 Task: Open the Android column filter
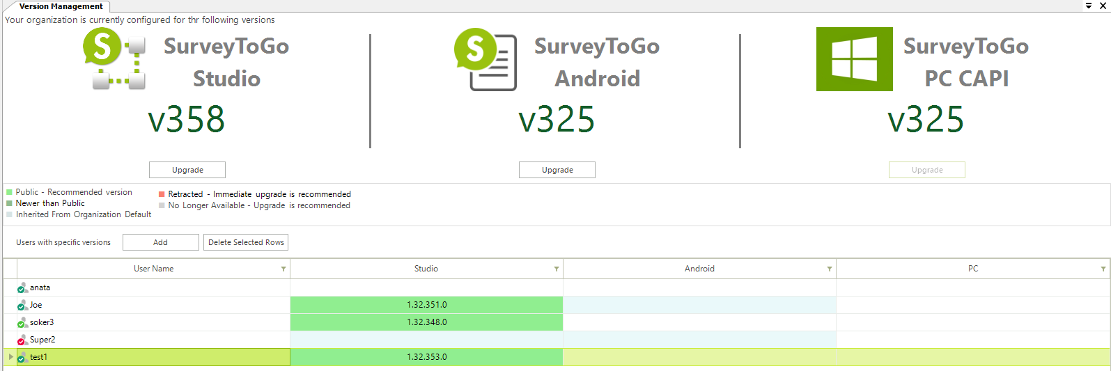830,269
